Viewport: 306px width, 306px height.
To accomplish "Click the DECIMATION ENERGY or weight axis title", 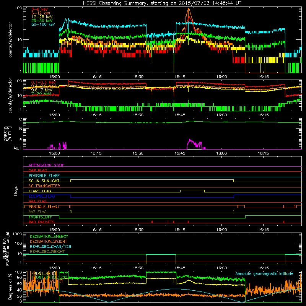I will [x=6, y=248].
